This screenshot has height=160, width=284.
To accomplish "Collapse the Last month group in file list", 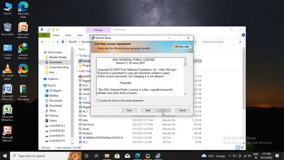I will coord(77,71).
